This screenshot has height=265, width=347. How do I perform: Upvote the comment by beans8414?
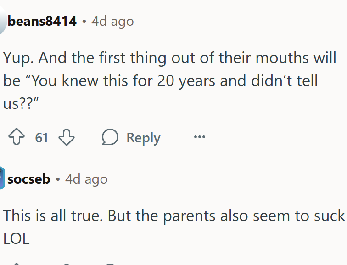(x=17, y=138)
